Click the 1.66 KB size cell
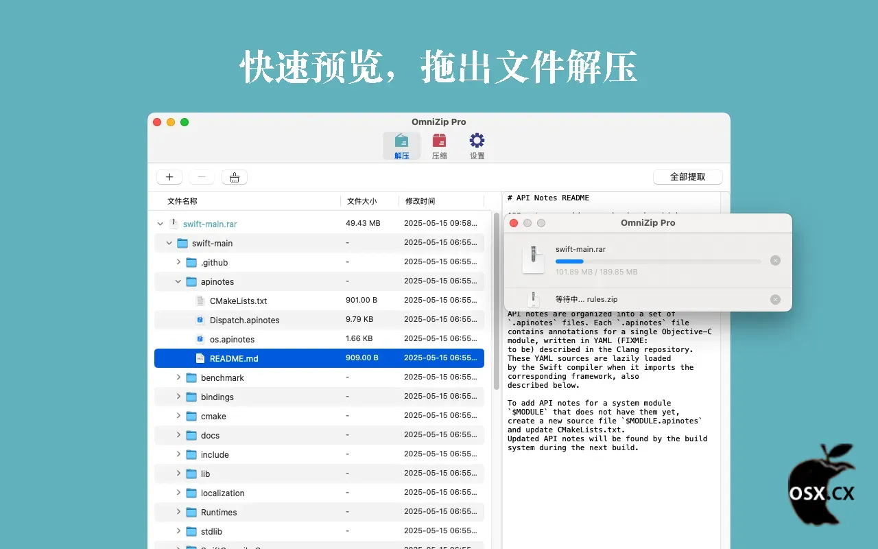 (x=359, y=338)
